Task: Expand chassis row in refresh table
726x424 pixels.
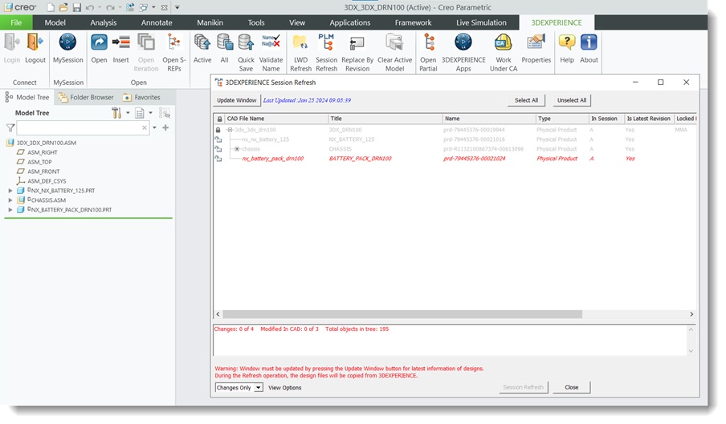Action: [x=237, y=149]
